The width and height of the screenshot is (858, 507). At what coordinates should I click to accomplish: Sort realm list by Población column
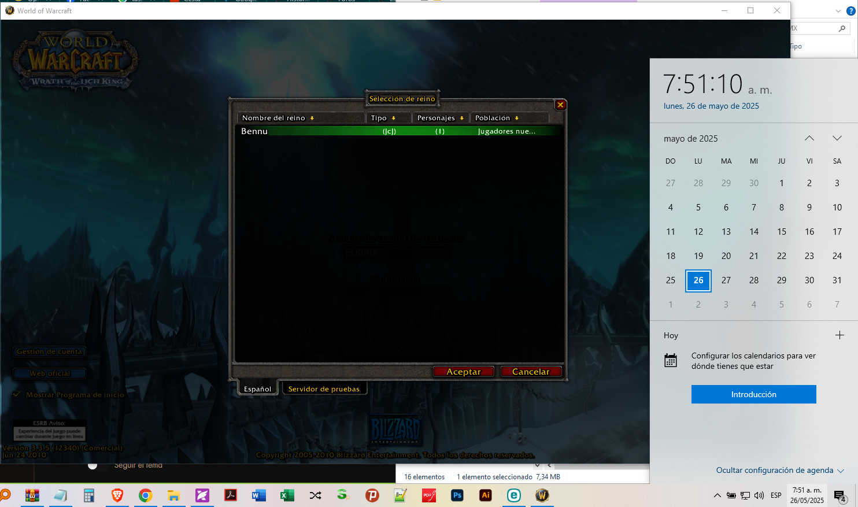[x=509, y=118]
